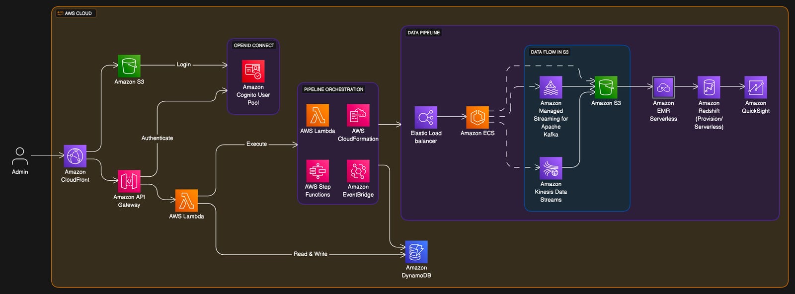Click the green Amazon S3 icon near Login
The width and height of the screenshot is (795, 294).
(129, 66)
